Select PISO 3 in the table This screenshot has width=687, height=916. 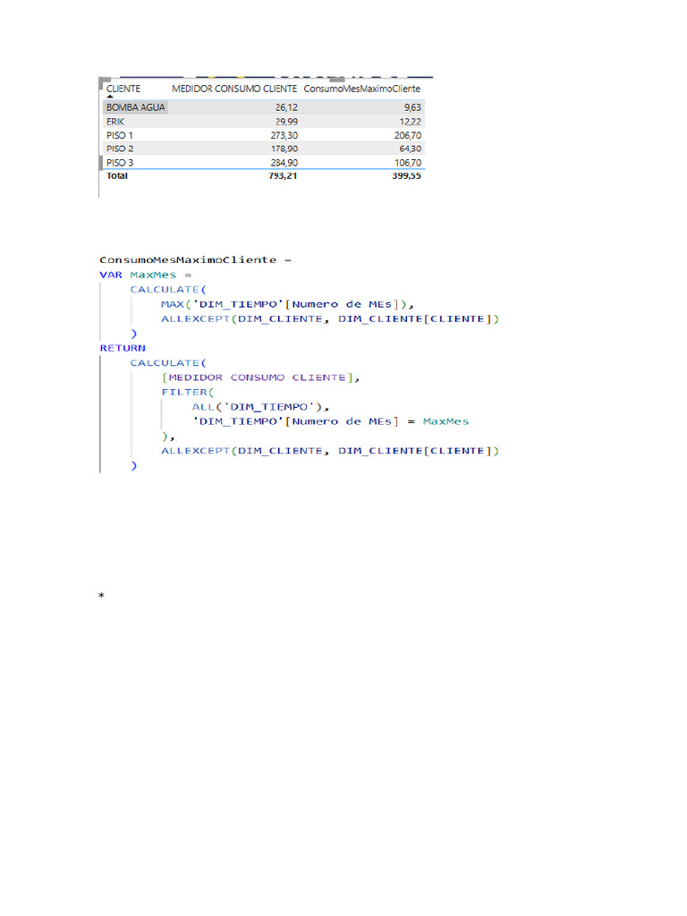[x=120, y=163]
